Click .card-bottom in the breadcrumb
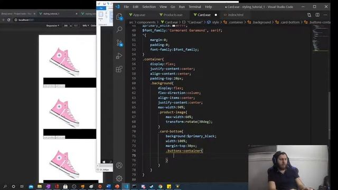 tap(290, 22)
